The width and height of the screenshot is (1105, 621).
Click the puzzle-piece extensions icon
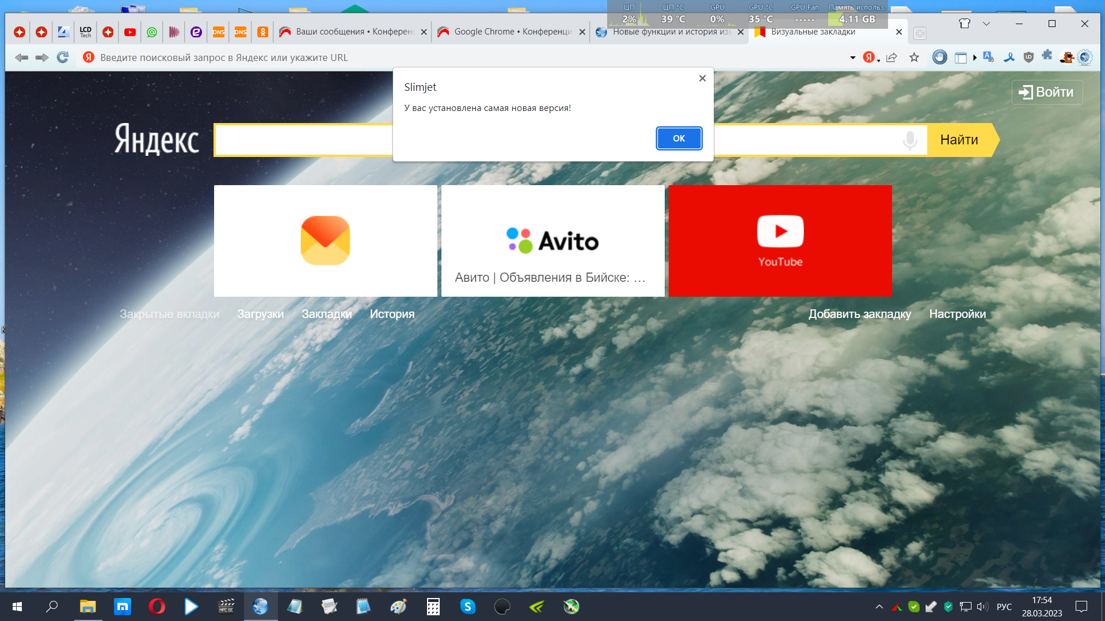click(x=1047, y=56)
